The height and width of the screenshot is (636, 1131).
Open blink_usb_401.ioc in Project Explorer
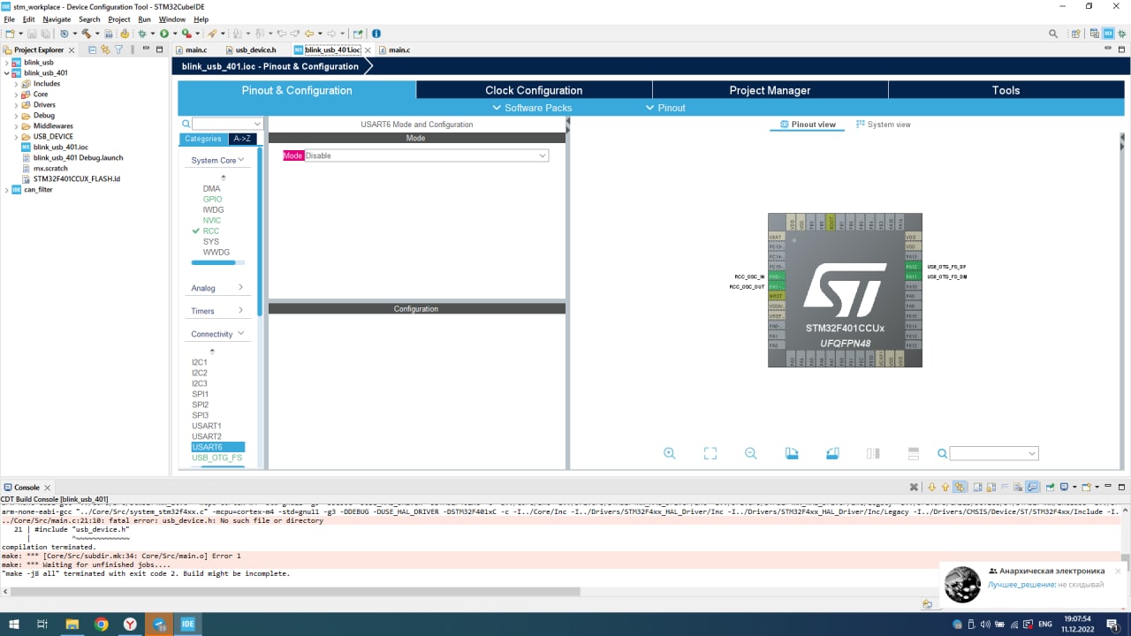tap(60, 148)
